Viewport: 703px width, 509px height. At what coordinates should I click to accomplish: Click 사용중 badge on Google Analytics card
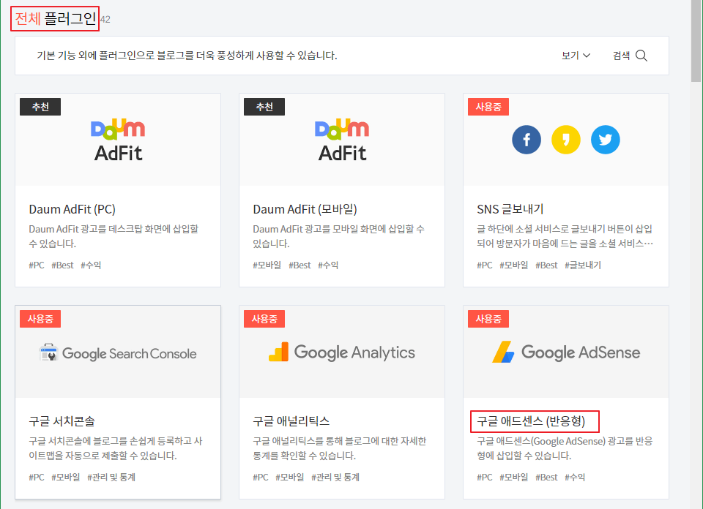point(264,319)
